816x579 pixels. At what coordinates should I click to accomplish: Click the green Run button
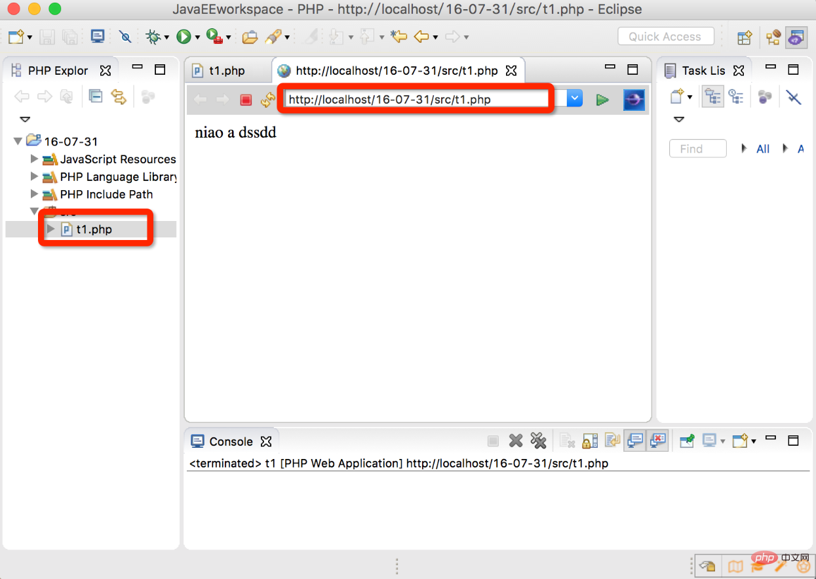coord(184,37)
